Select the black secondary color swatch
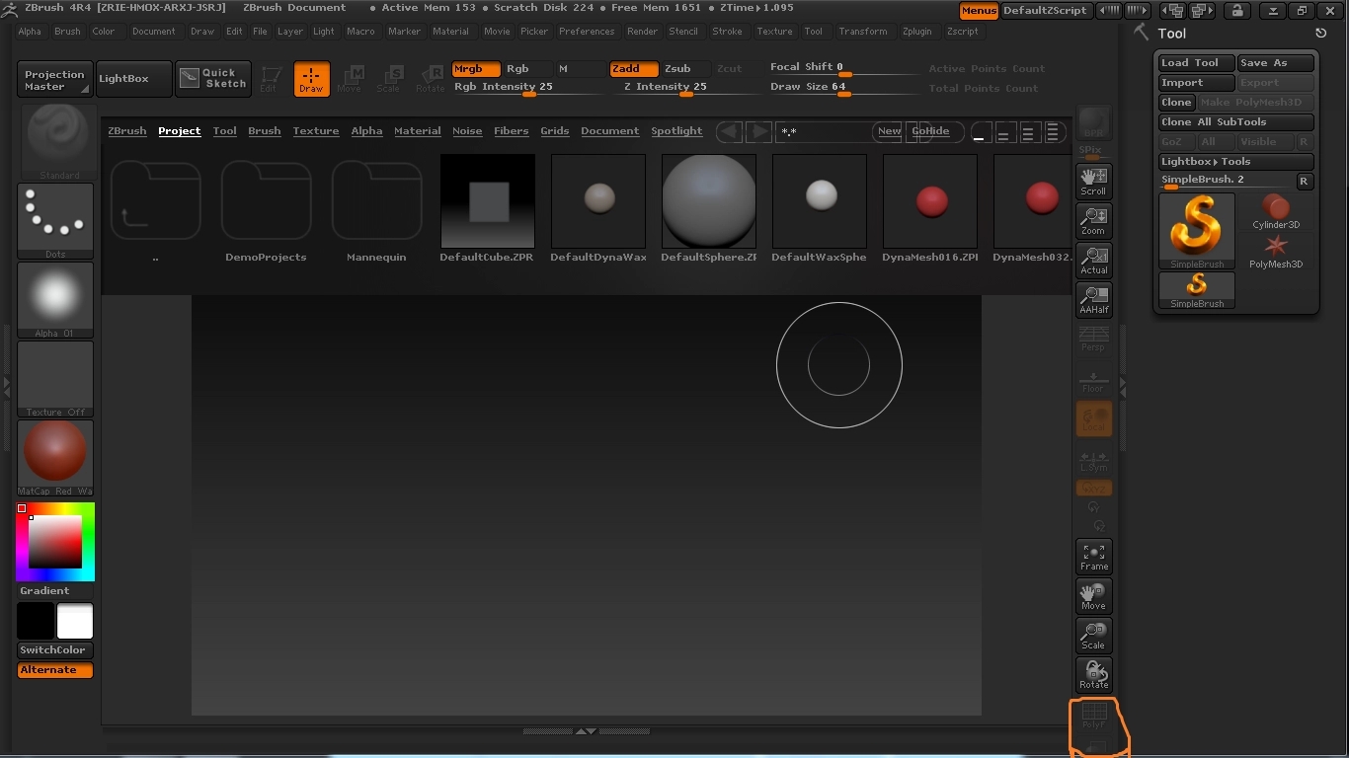The height and width of the screenshot is (758, 1349). point(36,622)
